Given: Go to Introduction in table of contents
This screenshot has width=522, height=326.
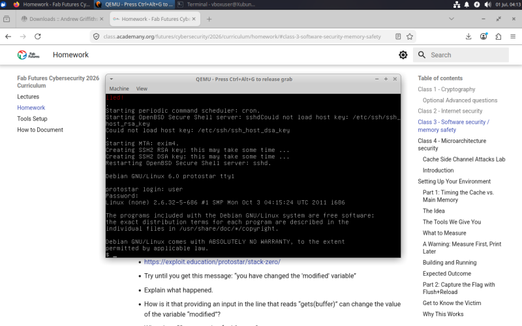Looking at the screenshot, I should (438, 170).
